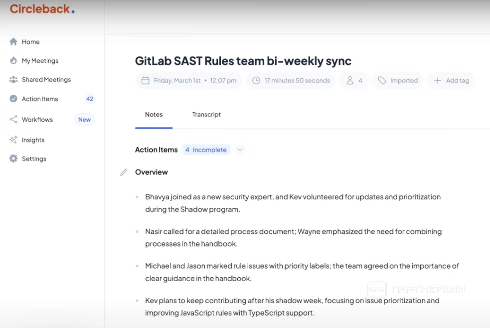This screenshot has height=328, width=490.
Task: Click the Settings gear icon
Action: click(x=13, y=159)
